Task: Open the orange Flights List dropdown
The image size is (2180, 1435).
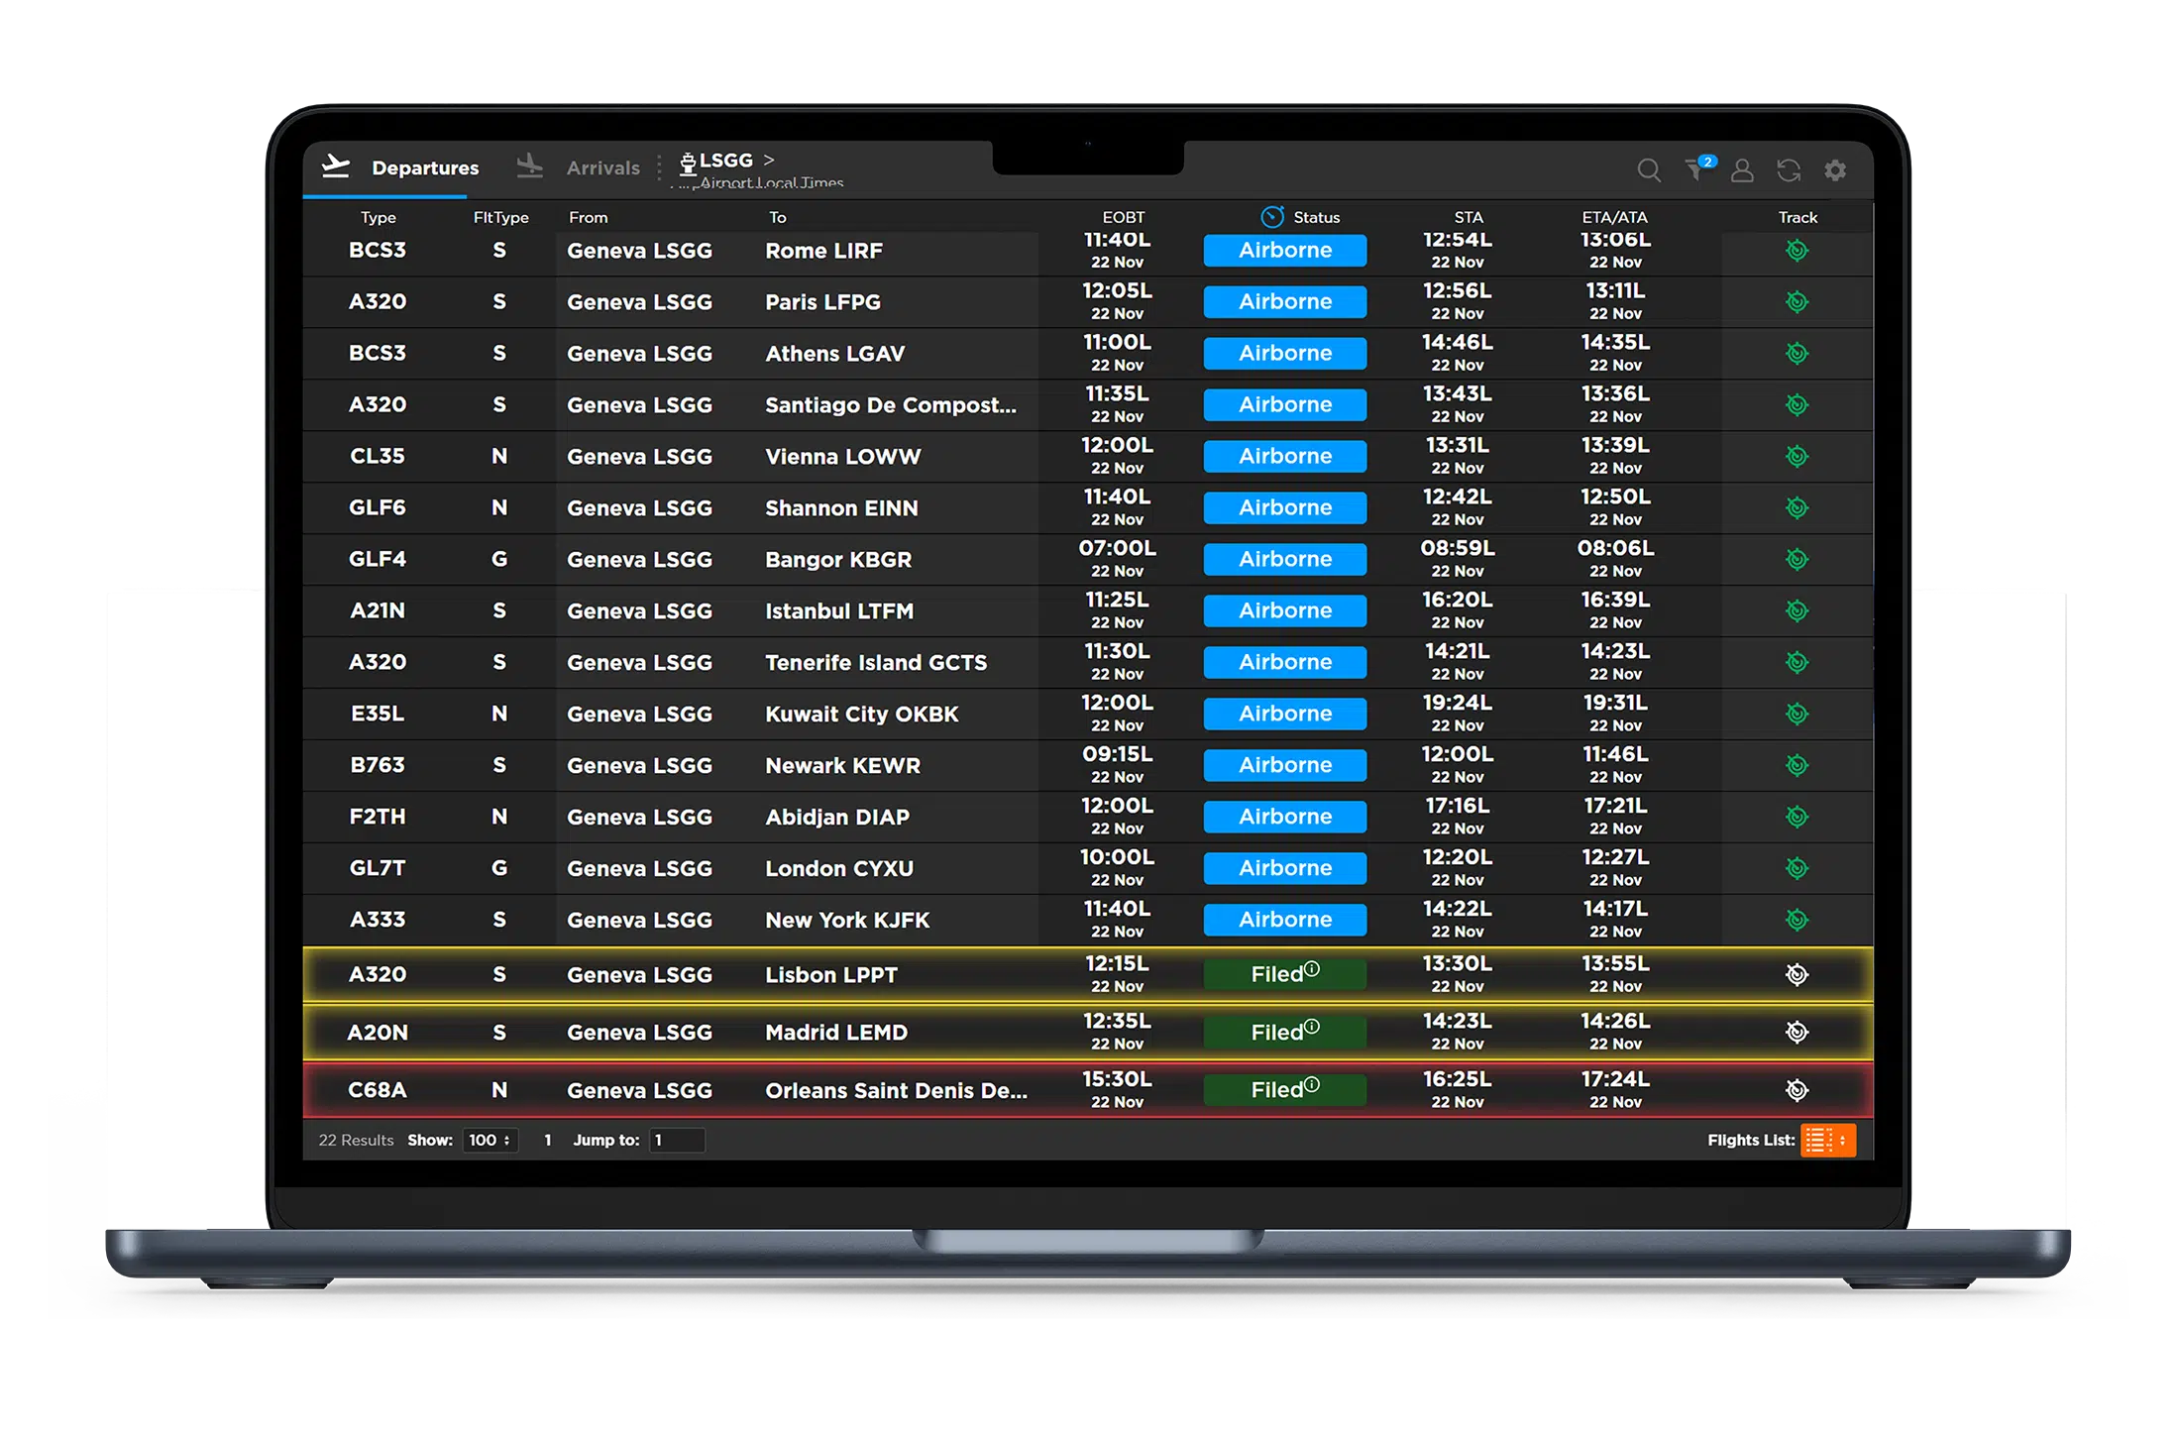Action: tap(1828, 1140)
